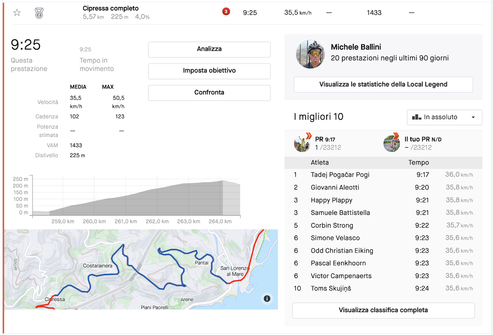Click the VAM value 1433 in stats table

point(76,145)
